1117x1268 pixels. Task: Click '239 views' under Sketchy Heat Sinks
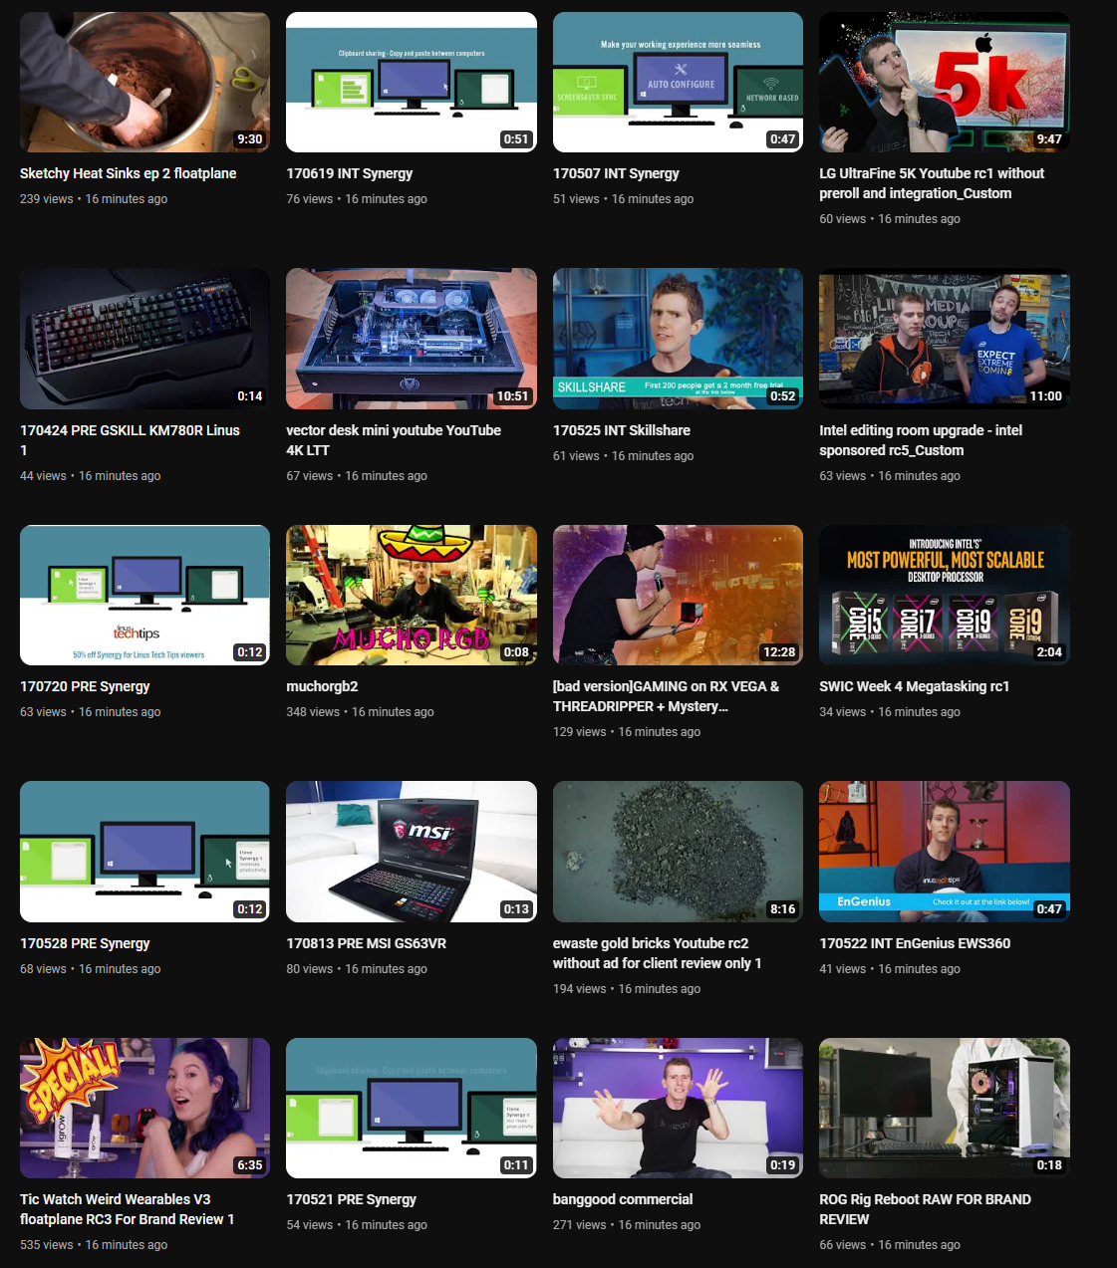tap(47, 199)
